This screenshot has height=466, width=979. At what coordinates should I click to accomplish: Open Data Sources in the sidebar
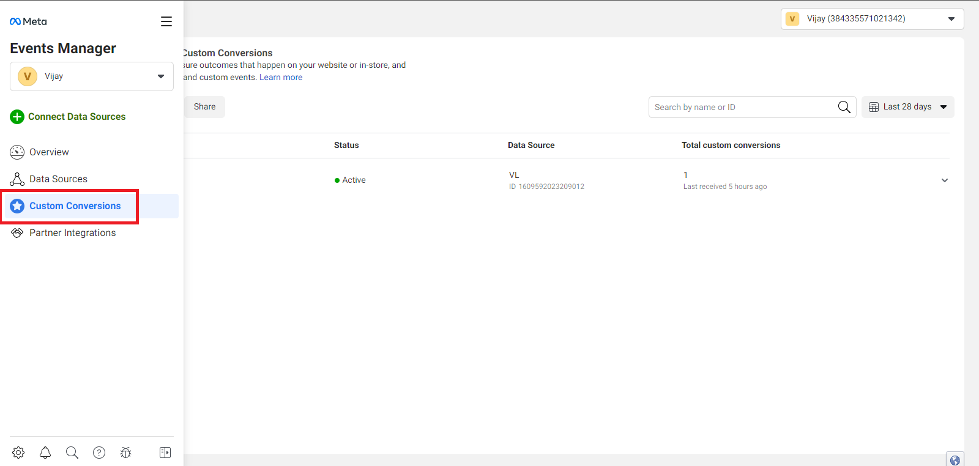[58, 179]
